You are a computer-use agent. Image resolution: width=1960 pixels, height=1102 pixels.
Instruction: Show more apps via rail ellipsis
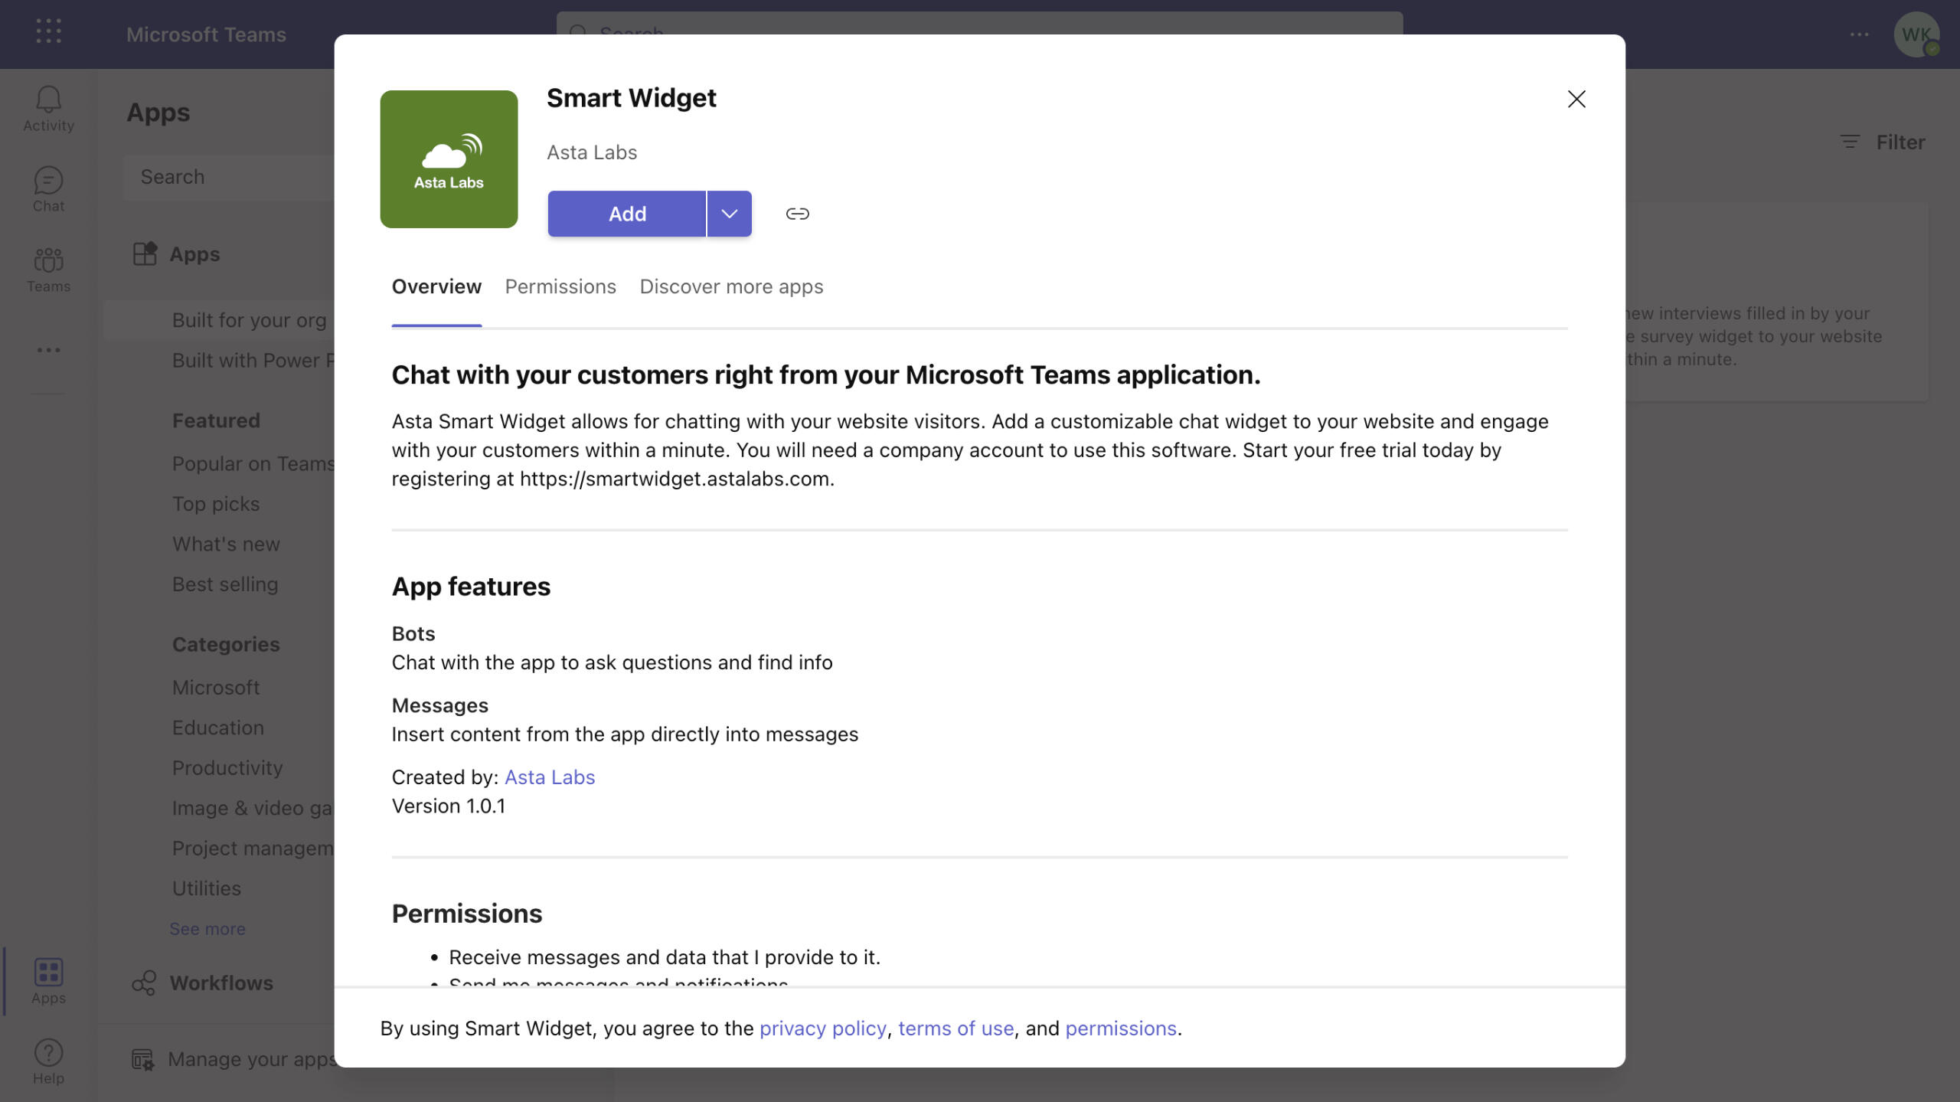[x=48, y=350]
